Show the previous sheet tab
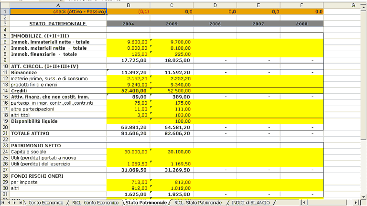The width and height of the screenshot is (367, 206). tap(9, 203)
